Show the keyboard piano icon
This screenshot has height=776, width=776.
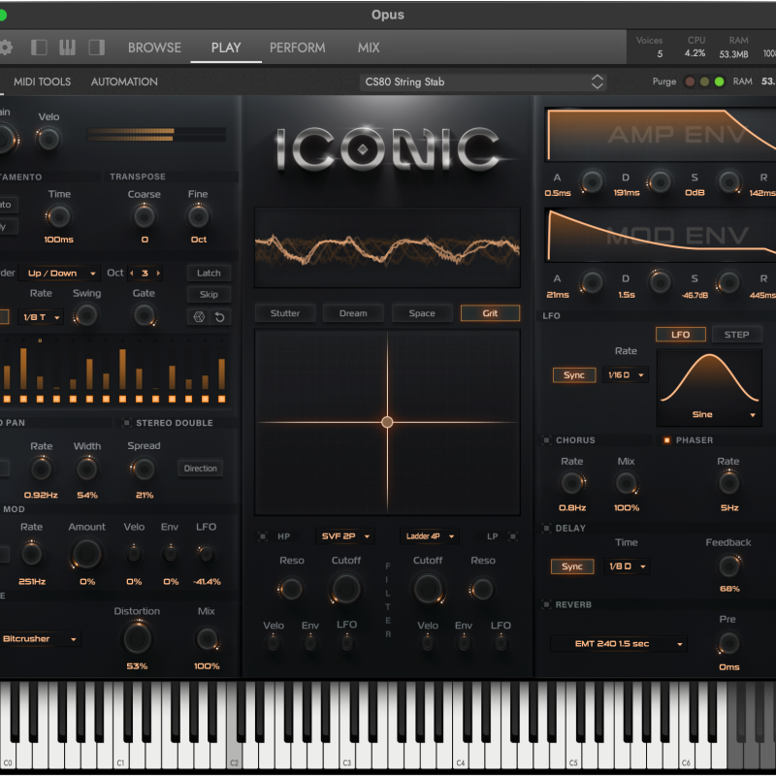click(67, 48)
